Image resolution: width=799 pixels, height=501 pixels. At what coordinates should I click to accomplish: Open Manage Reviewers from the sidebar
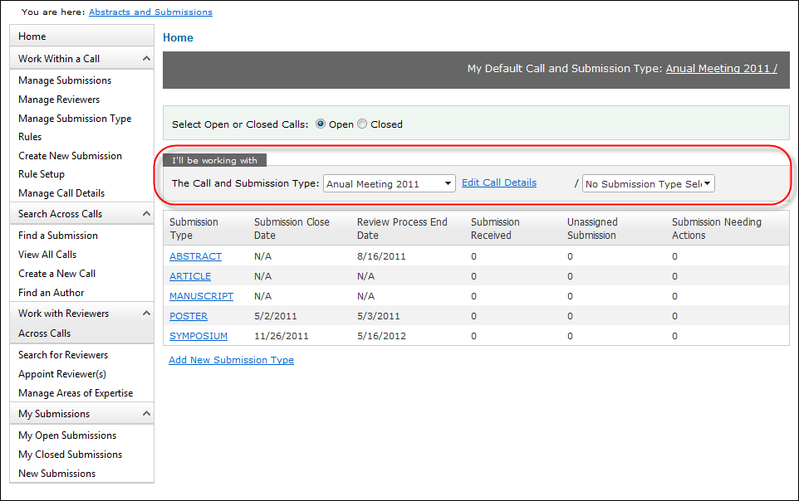(x=59, y=100)
